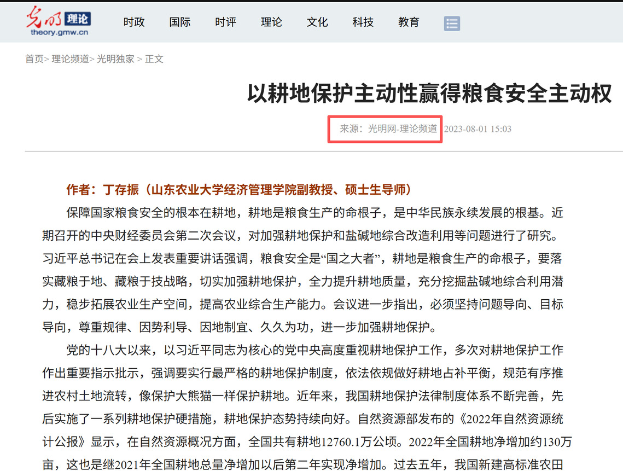Open the list menu icon in navbar
623x471 pixels.
point(452,24)
